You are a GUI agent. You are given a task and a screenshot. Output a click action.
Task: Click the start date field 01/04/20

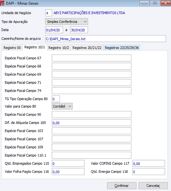pyautogui.click(x=54, y=30)
